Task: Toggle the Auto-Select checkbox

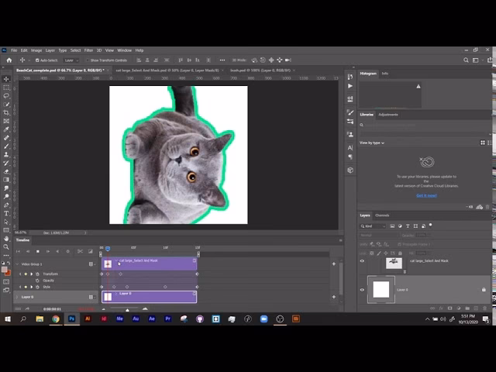Action: (37, 60)
